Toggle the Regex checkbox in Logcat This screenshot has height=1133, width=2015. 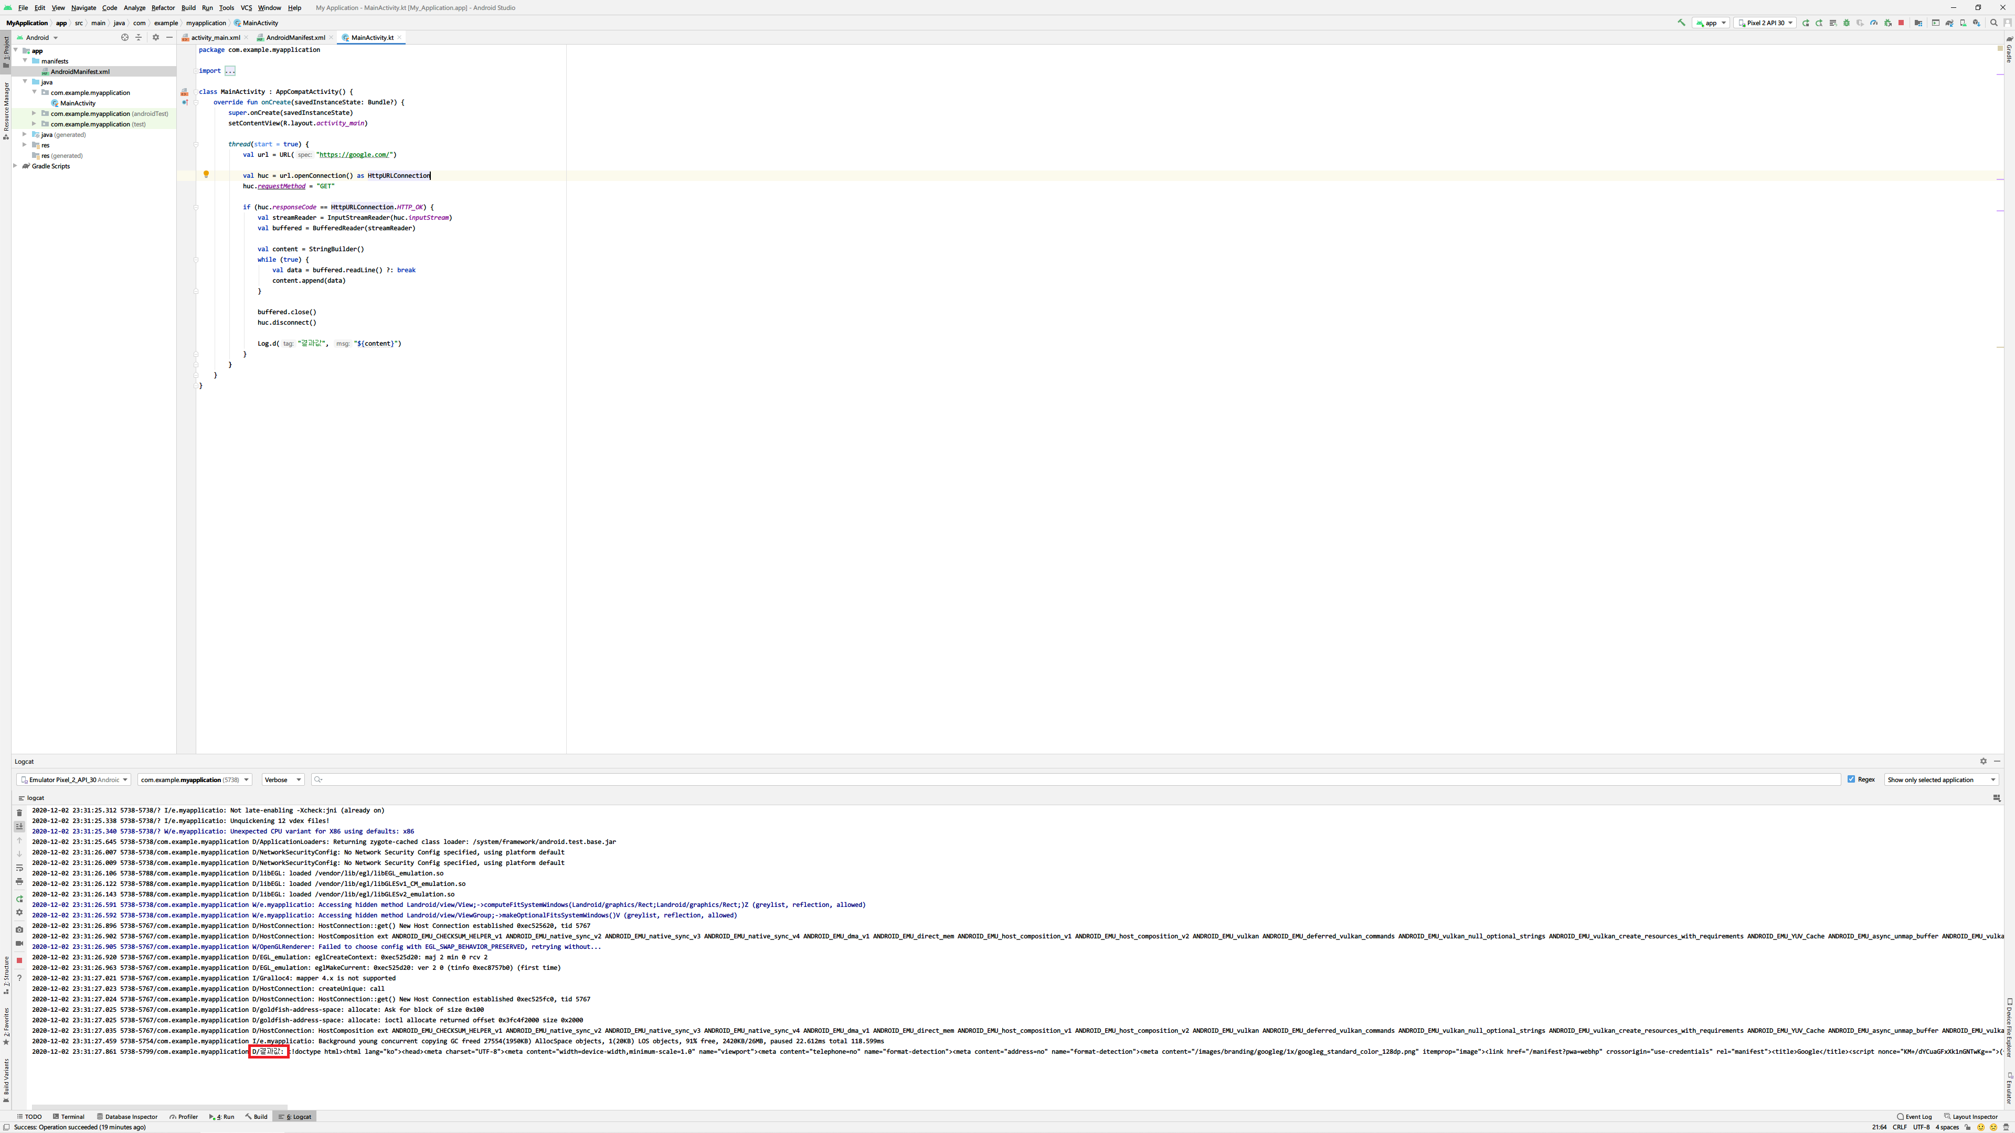click(1851, 779)
